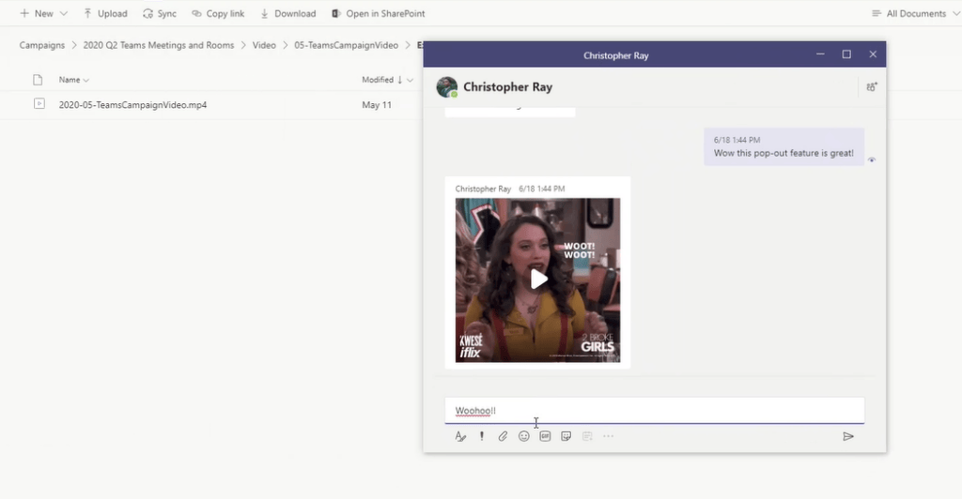Open the sticker picker
The image size is (962, 499).
point(566,436)
